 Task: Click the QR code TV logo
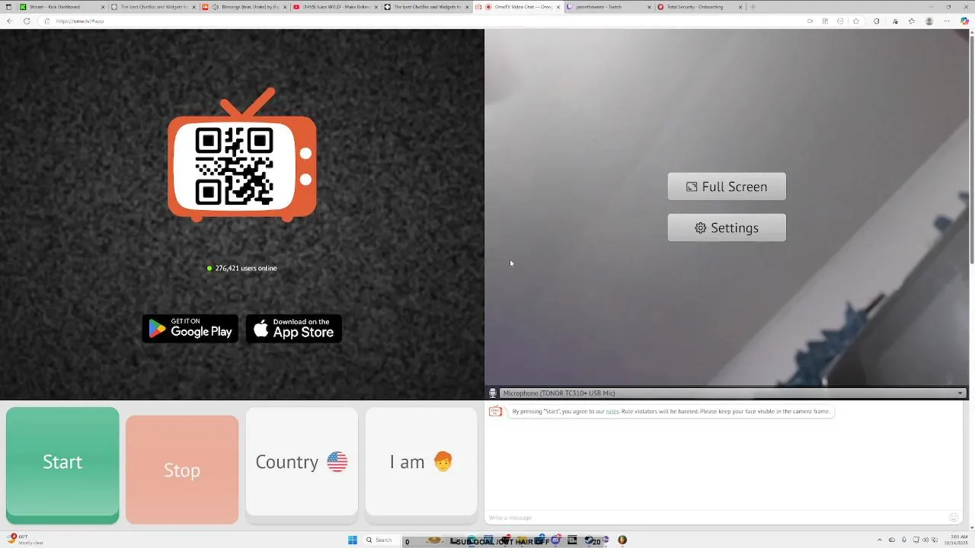pos(242,155)
